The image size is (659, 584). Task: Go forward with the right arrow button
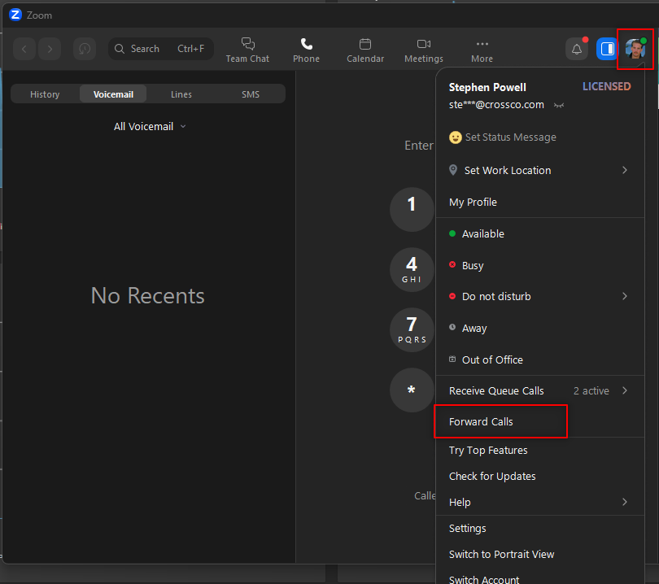pos(50,49)
